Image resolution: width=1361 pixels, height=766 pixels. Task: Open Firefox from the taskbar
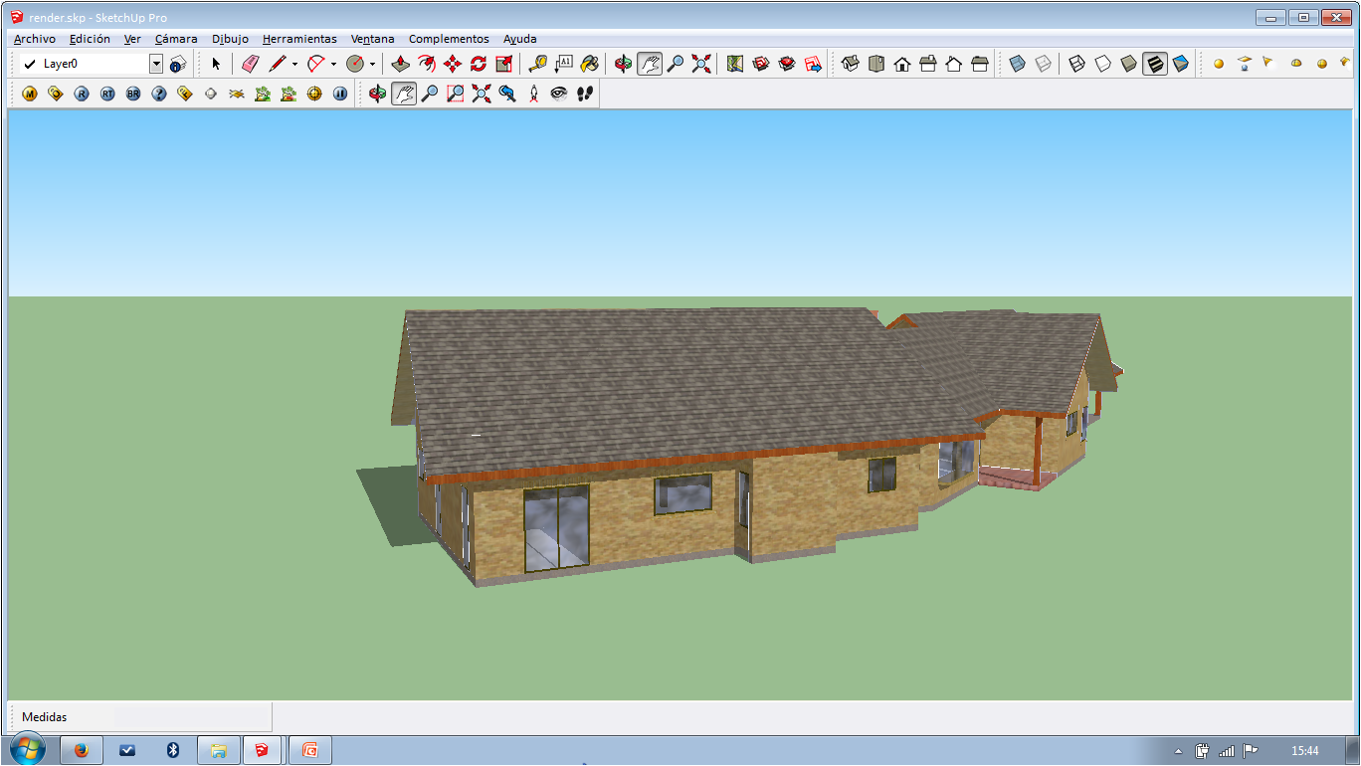point(82,750)
